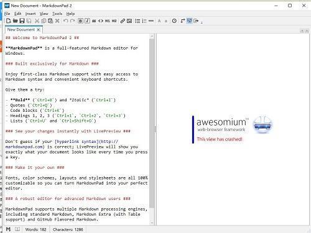The height and width of the screenshot is (233, 311).
Task: Maximize the MarkdownPad 2 window
Action: click(x=290, y=6)
